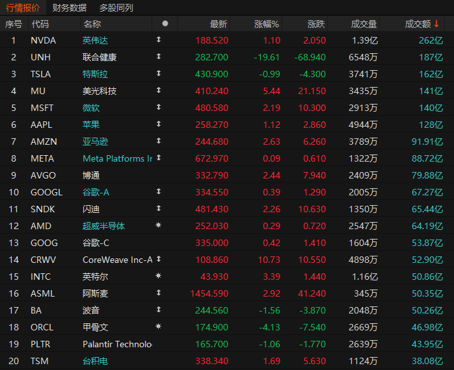Click the star icon in the ORCL row
The image size is (454, 370).
(158, 327)
